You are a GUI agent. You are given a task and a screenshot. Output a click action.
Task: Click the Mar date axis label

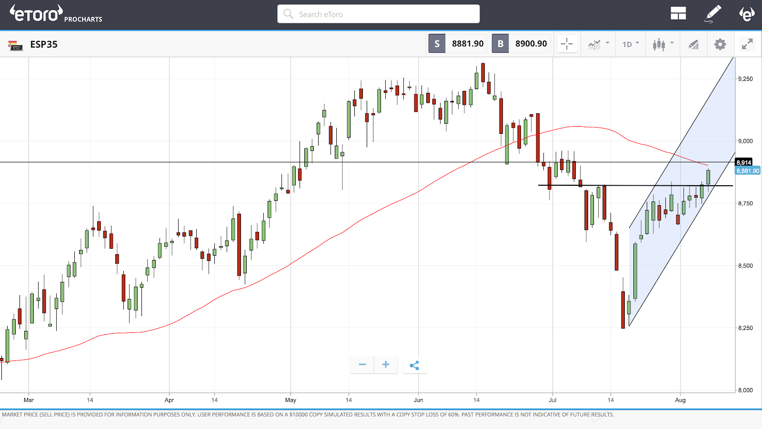[x=29, y=400]
